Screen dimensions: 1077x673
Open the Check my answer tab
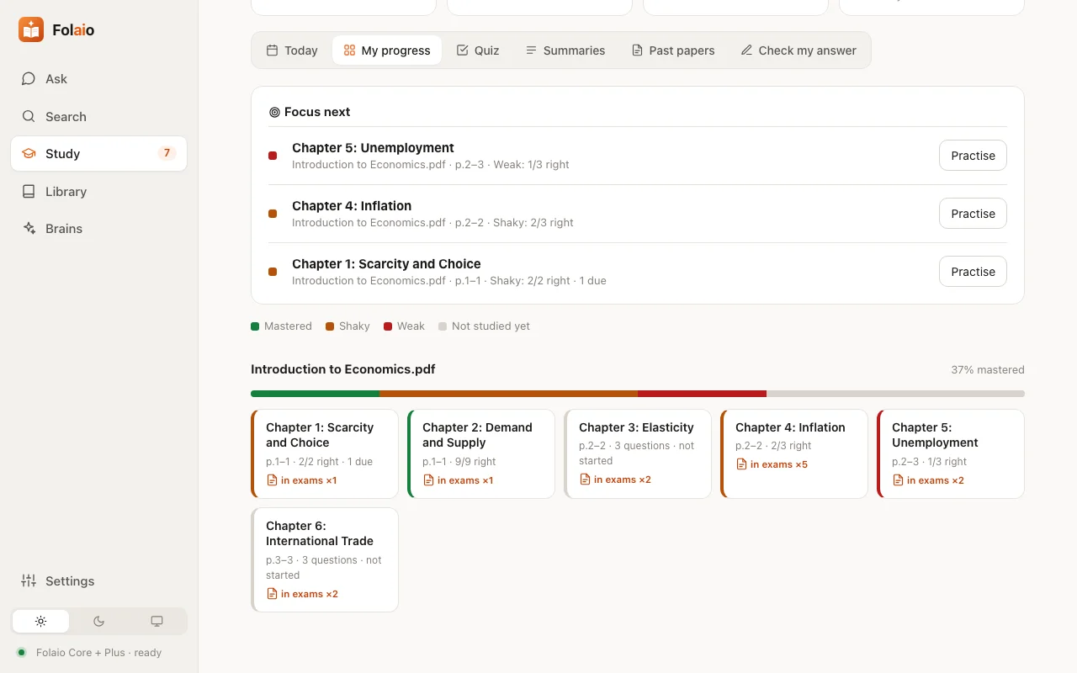(798, 50)
